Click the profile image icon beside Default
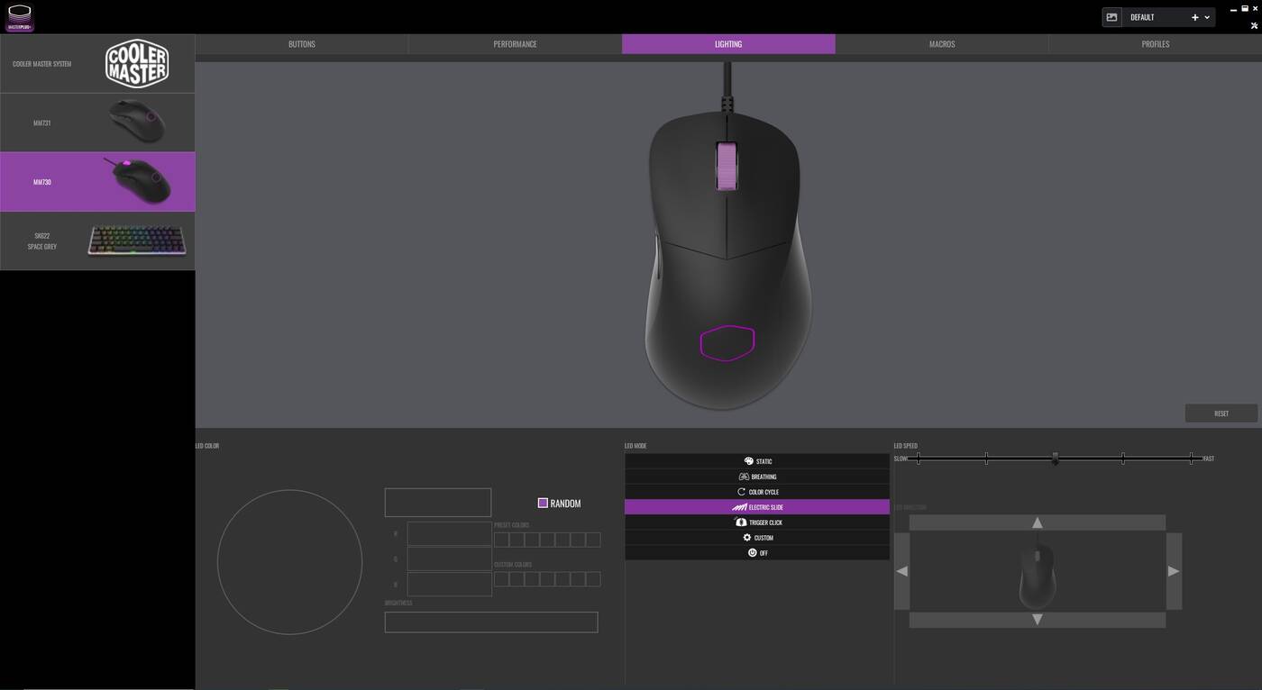The height and width of the screenshot is (690, 1262). (x=1111, y=17)
